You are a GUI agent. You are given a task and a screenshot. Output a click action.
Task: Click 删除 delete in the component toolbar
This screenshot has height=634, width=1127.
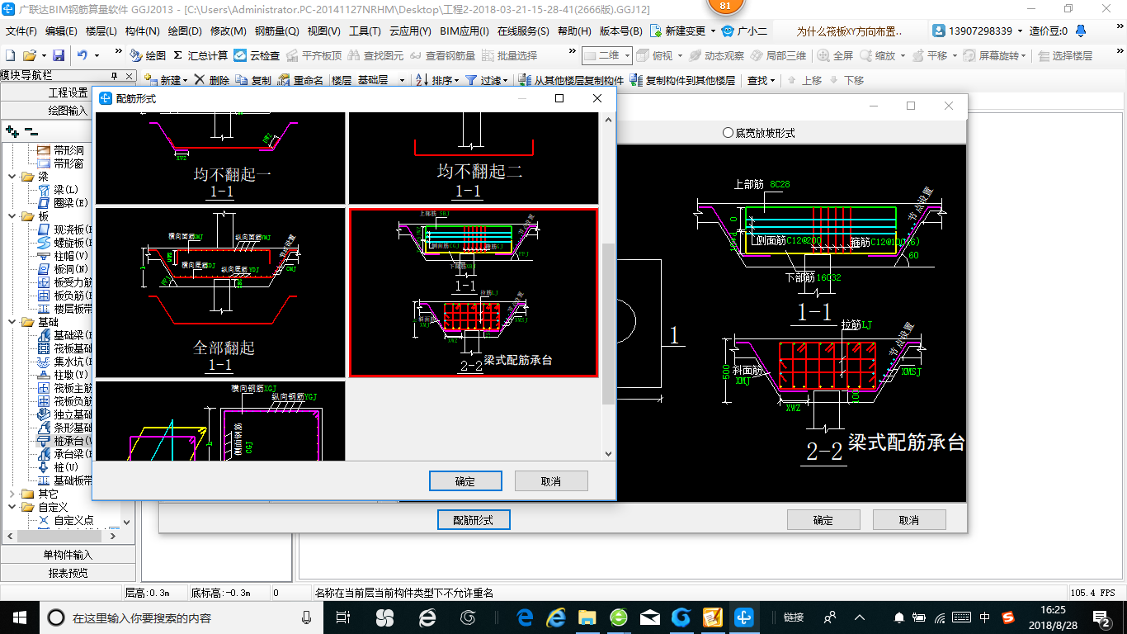(x=212, y=80)
